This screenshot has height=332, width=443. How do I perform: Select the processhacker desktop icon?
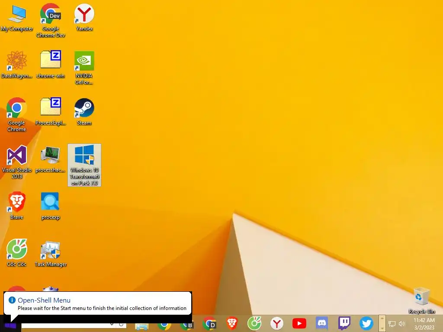51,159
